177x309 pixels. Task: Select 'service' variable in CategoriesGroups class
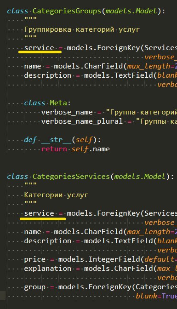[39, 48]
